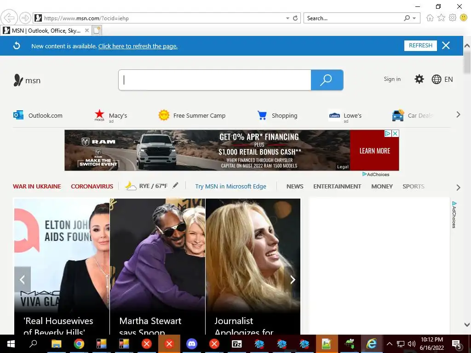This screenshot has height=353, width=471.
Task: Open the Windows Start menu
Action: pyautogui.click(x=11, y=344)
